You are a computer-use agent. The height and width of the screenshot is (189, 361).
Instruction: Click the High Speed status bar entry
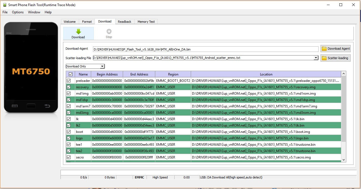tap(160, 177)
